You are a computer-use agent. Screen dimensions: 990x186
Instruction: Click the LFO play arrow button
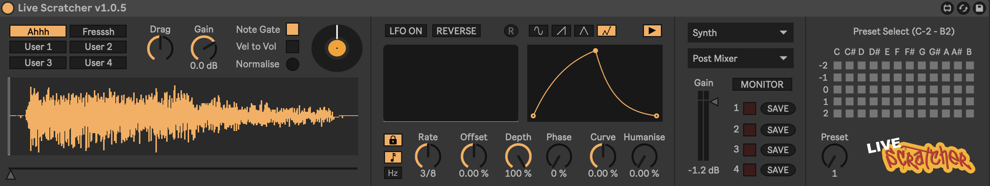click(652, 31)
